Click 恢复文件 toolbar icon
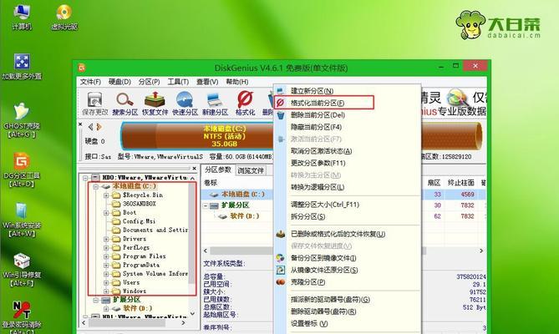Image resolution: width=559 pixels, height=334 pixels. tap(155, 104)
